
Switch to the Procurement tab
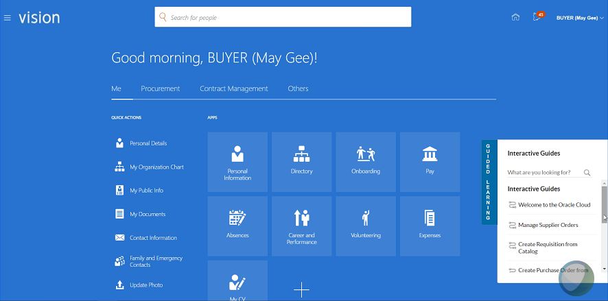(x=160, y=88)
